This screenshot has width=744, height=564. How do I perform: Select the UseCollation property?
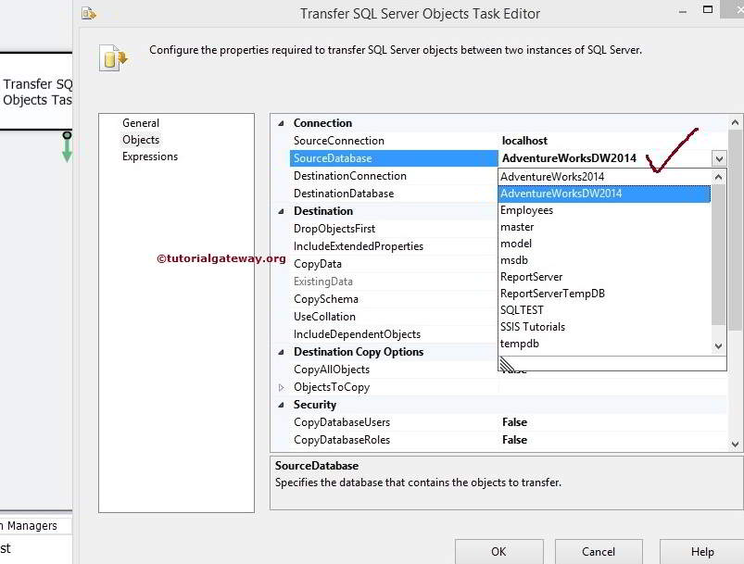coord(394,317)
